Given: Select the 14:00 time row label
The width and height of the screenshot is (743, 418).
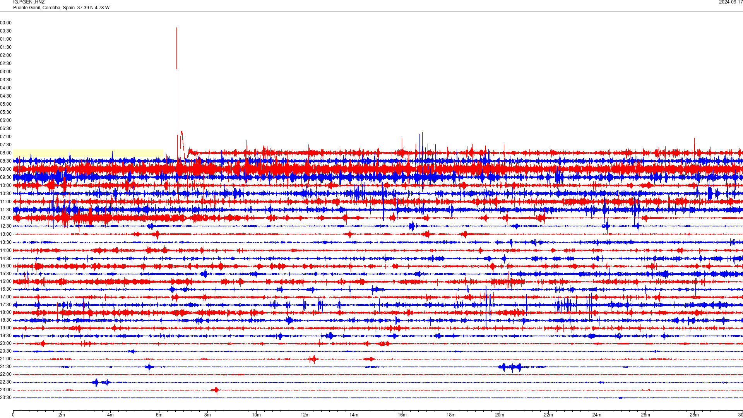Looking at the screenshot, I should click(6, 250).
